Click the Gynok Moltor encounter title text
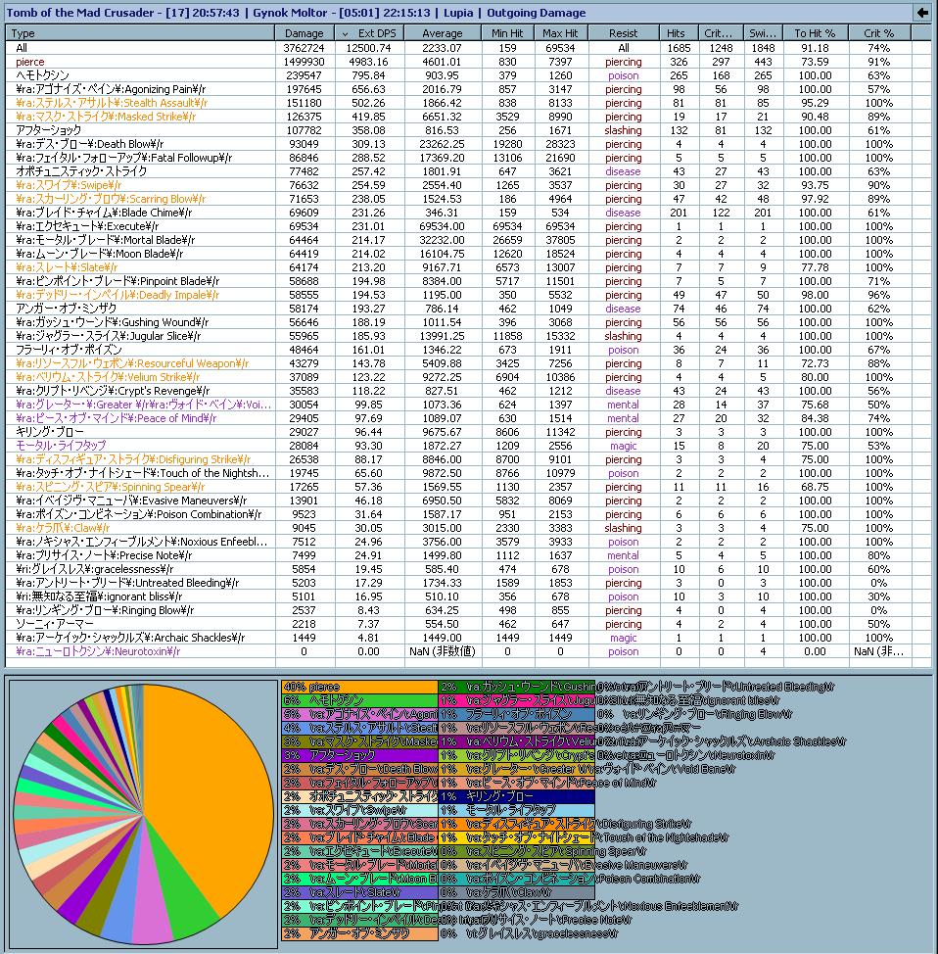 coord(290,12)
